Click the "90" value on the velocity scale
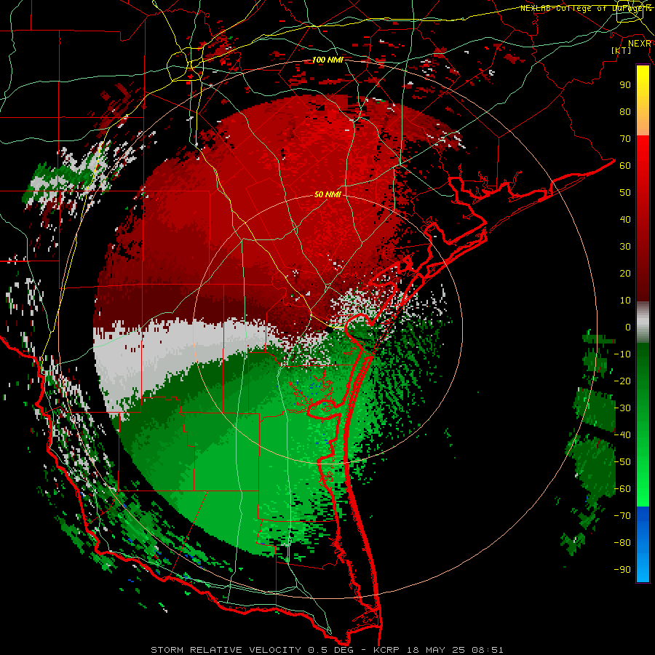The width and height of the screenshot is (655, 655). tap(625, 85)
